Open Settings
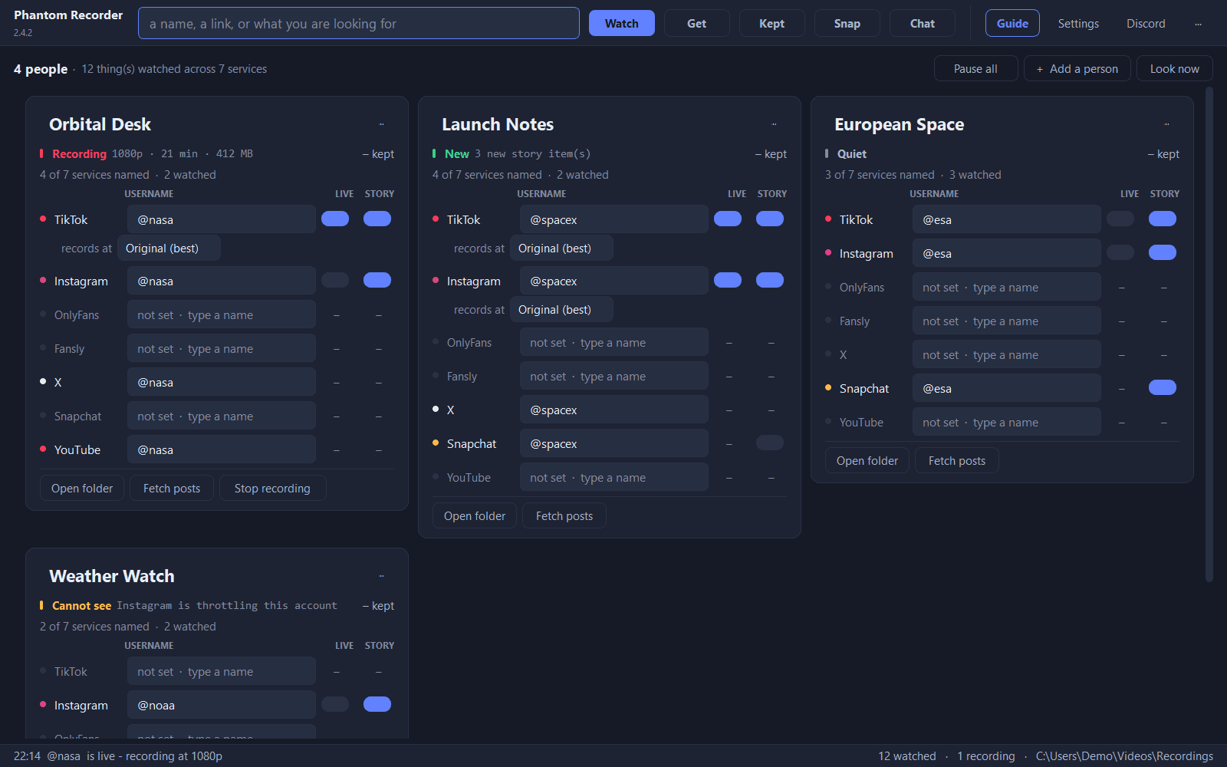 1078,24
